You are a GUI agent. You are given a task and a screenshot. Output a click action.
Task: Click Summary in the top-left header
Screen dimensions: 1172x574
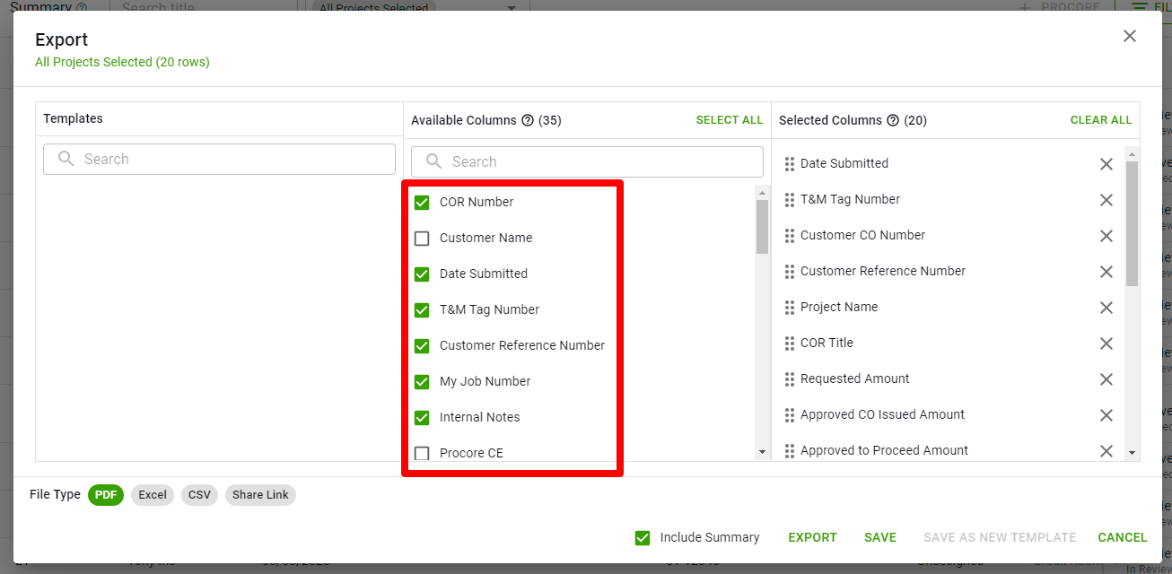44,6
